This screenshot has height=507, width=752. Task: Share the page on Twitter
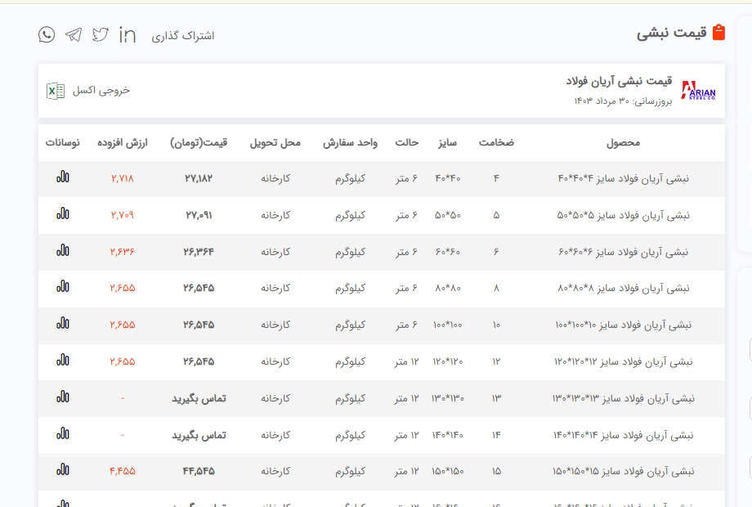(x=101, y=34)
